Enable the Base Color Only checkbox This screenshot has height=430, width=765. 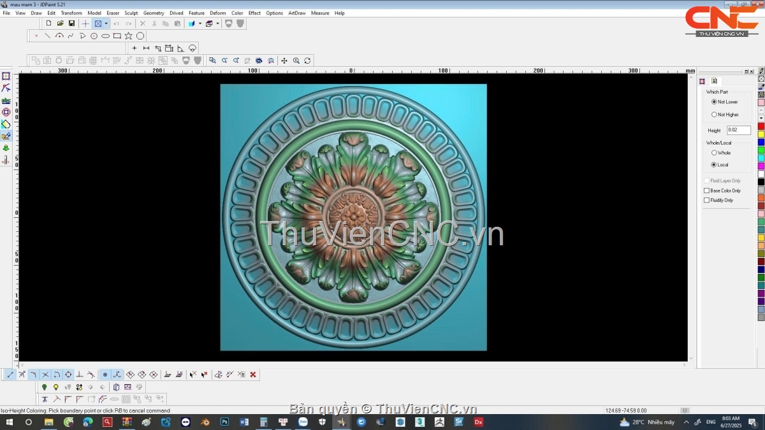point(706,190)
